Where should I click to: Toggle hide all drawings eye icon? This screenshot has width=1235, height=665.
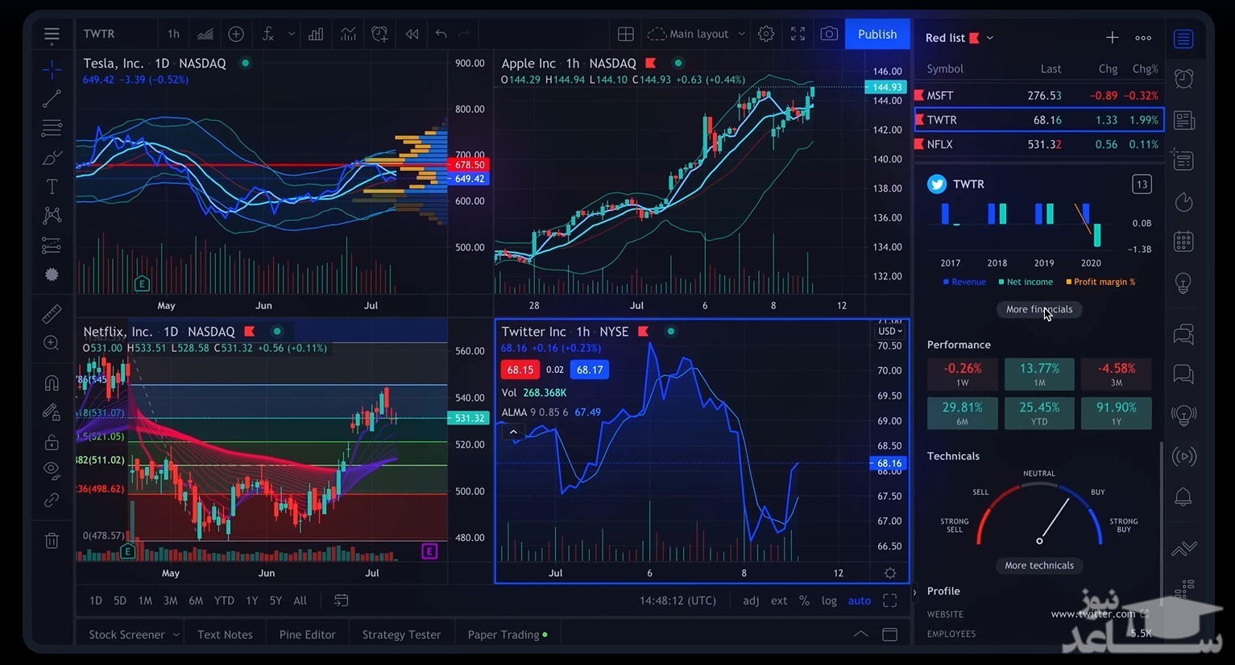pyautogui.click(x=52, y=469)
